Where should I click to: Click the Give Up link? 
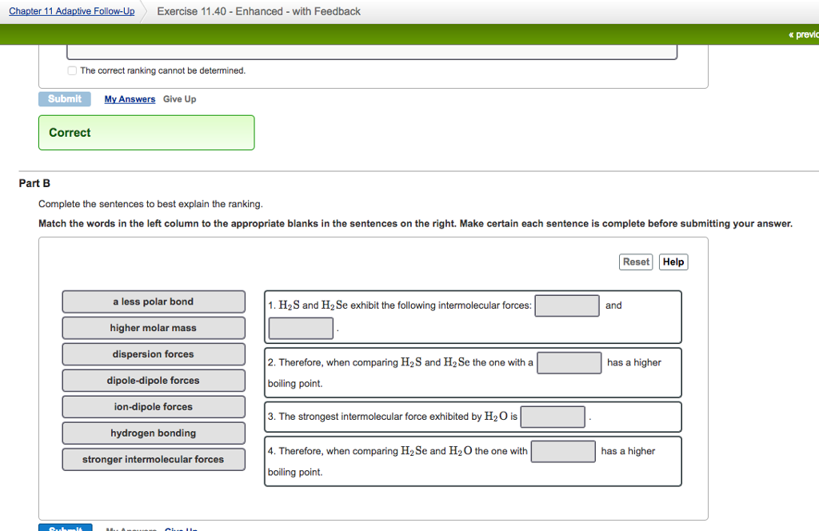pos(179,99)
